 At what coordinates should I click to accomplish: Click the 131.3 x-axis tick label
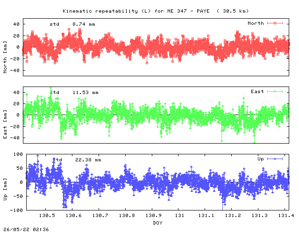pyautogui.click(x=260, y=216)
